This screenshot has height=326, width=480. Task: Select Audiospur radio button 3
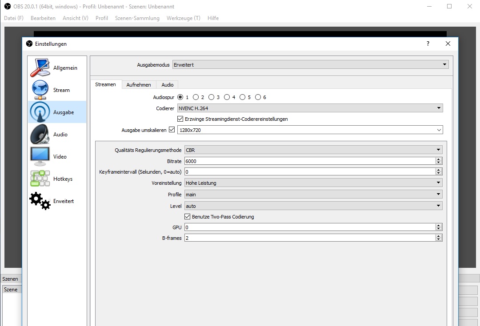tap(212, 97)
